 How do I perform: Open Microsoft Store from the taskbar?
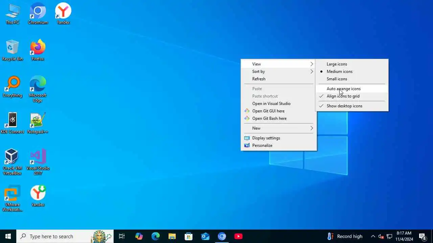(188, 236)
